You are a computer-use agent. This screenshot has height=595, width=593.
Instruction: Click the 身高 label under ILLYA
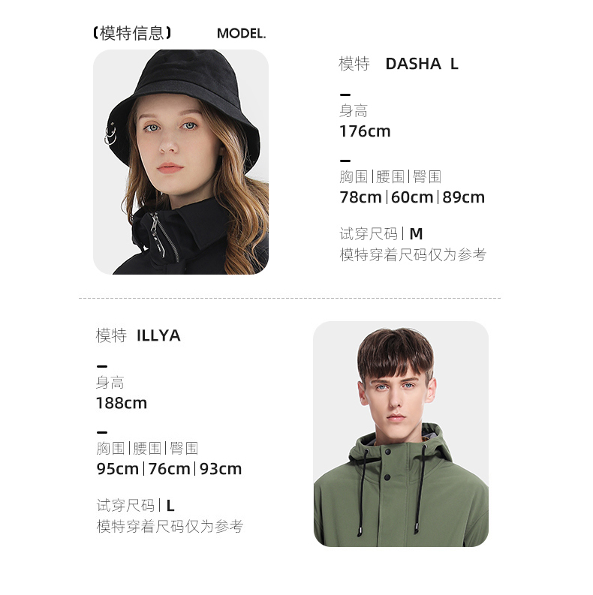pyautogui.click(x=110, y=383)
